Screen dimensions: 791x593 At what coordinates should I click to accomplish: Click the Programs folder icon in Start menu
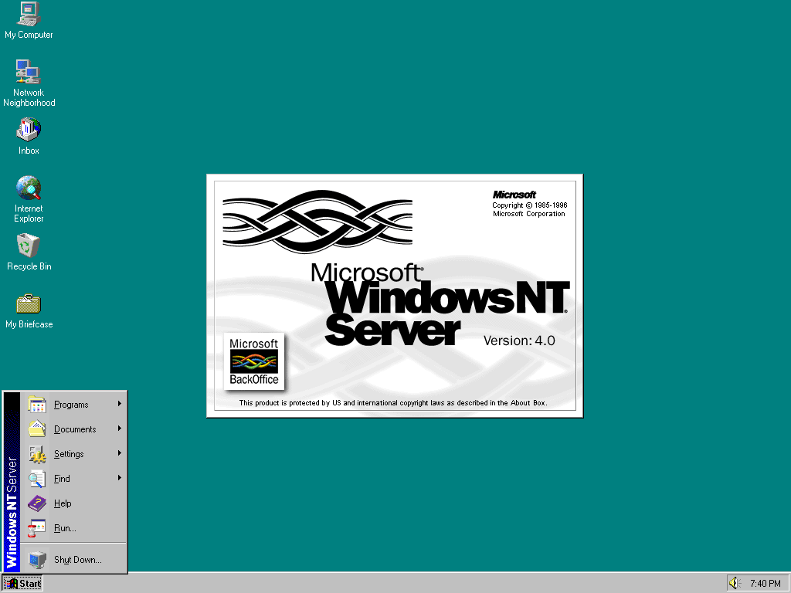pyautogui.click(x=37, y=405)
